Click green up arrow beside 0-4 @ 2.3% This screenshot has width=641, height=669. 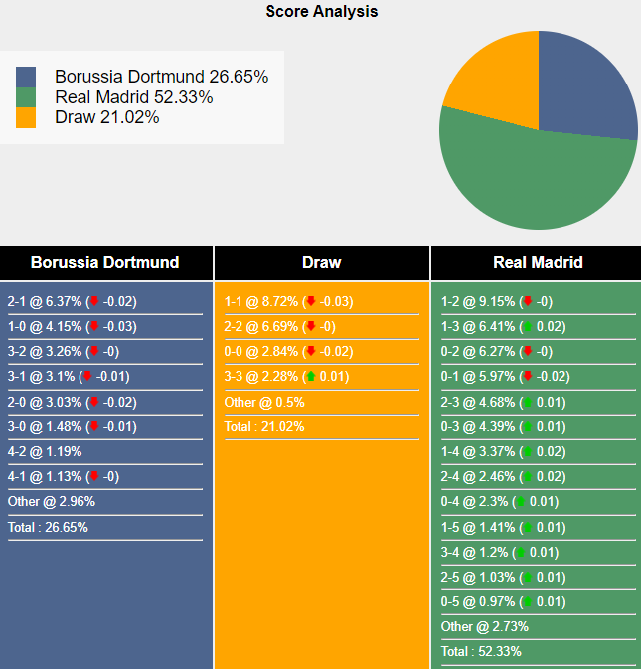click(521, 502)
